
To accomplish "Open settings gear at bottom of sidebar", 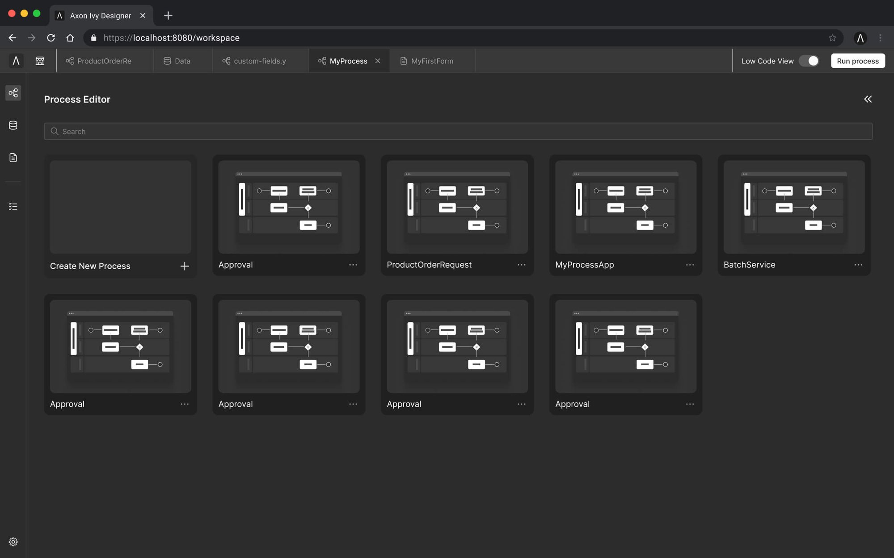I will 13,542.
